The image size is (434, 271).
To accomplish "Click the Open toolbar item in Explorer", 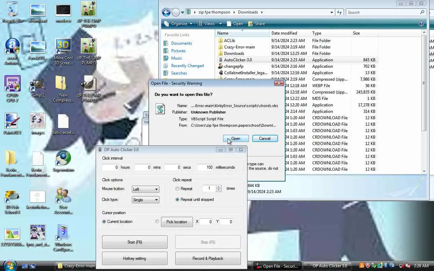I will coord(235,24).
